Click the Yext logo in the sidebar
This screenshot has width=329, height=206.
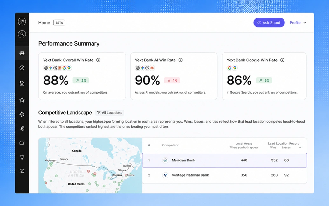(22, 21)
